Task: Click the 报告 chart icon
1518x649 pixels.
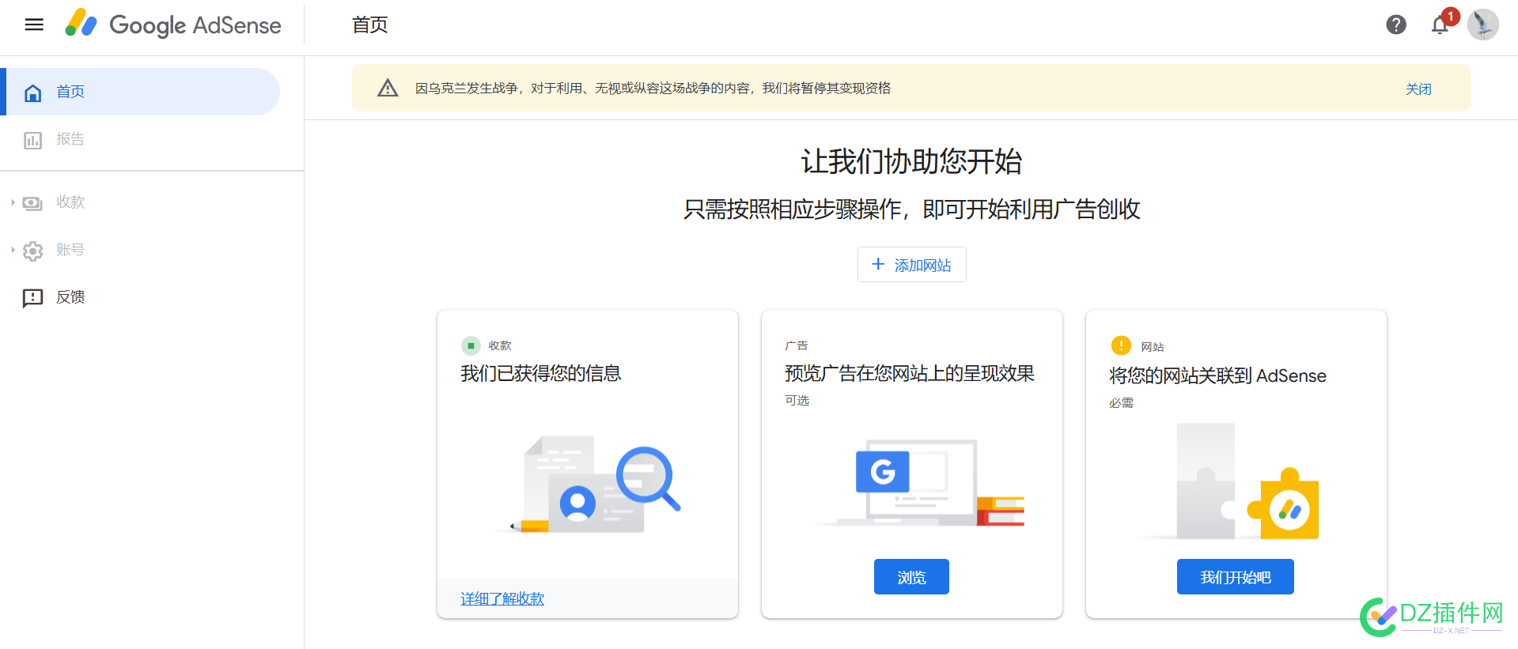Action: point(32,141)
